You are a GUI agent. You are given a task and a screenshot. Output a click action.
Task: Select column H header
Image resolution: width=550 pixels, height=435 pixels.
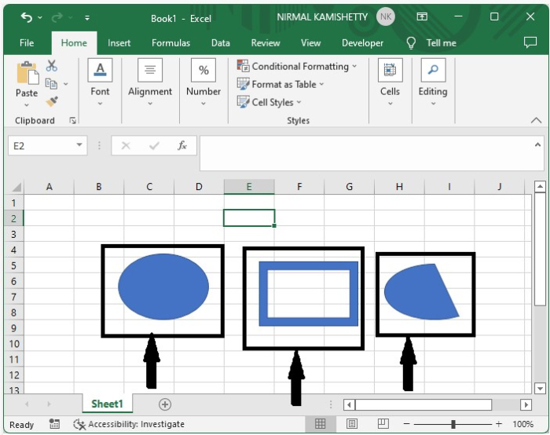click(x=399, y=187)
